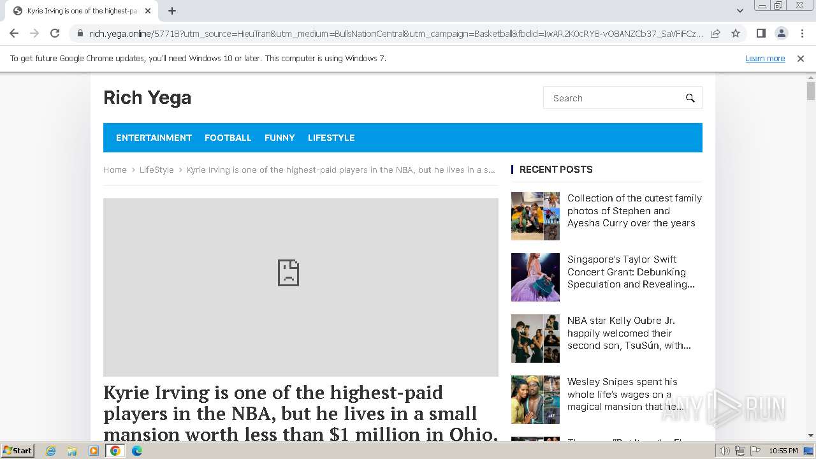816x459 pixels.
Task: Click the taskbar clock showing 10:55 PM
Action: pos(783,451)
